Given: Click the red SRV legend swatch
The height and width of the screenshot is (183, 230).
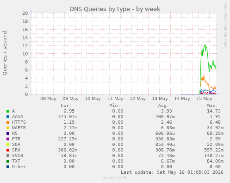Looking at the screenshot, I should (8, 150).
